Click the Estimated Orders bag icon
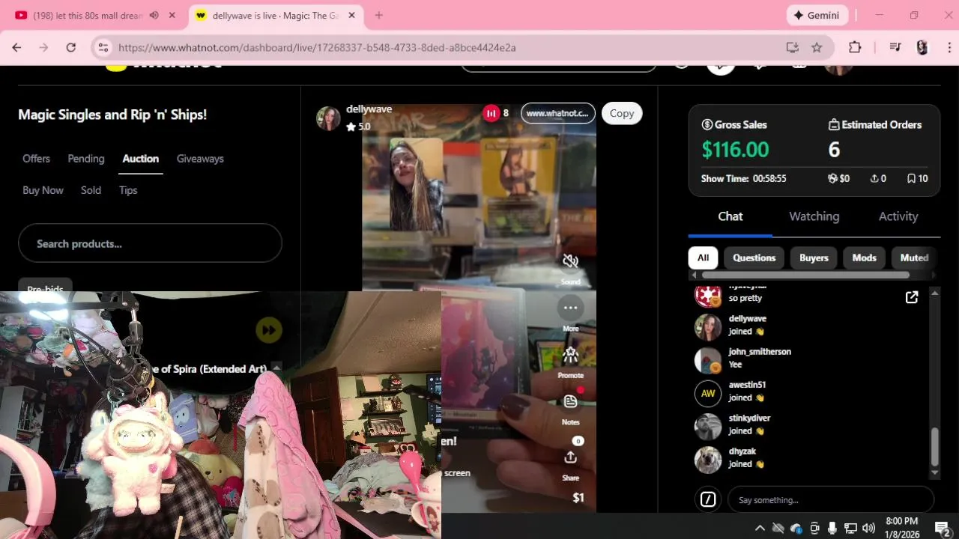Screen dimensions: 959x539 point(833,125)
